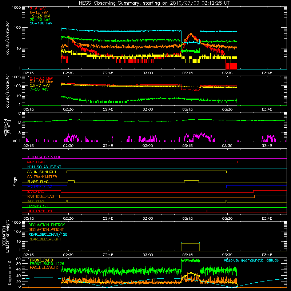The image size is (291, 291).
Task: Select the 50-100 keV legend label
Action: pyautogui.click(x=41, y=23)
